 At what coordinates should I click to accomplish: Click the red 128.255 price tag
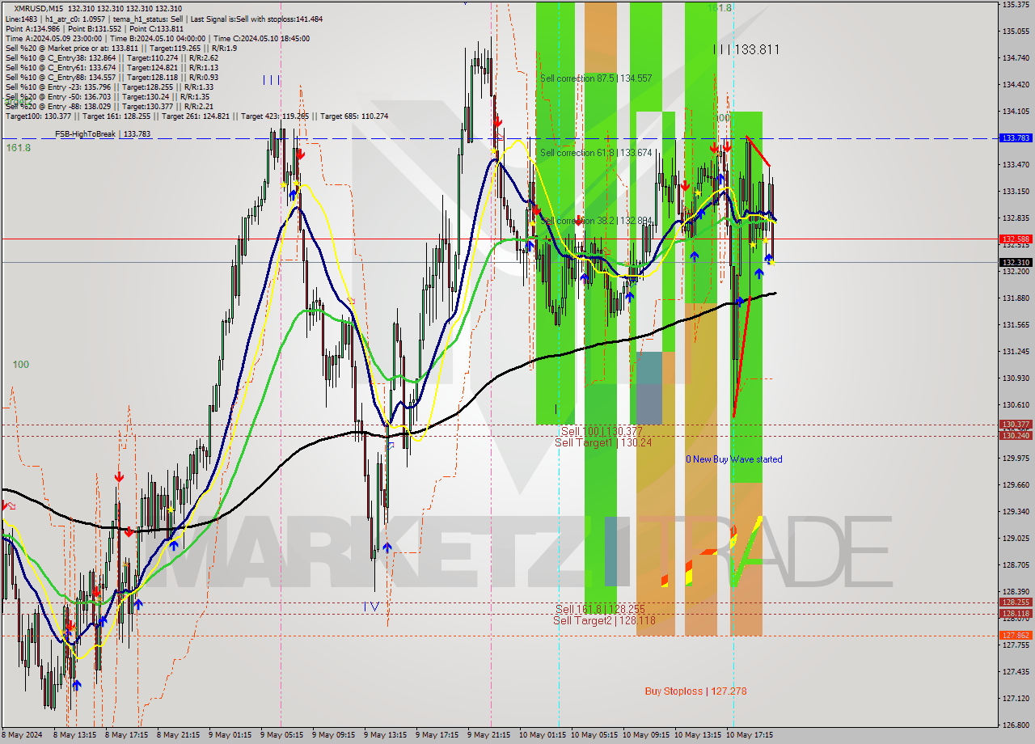click(1016, 602)
